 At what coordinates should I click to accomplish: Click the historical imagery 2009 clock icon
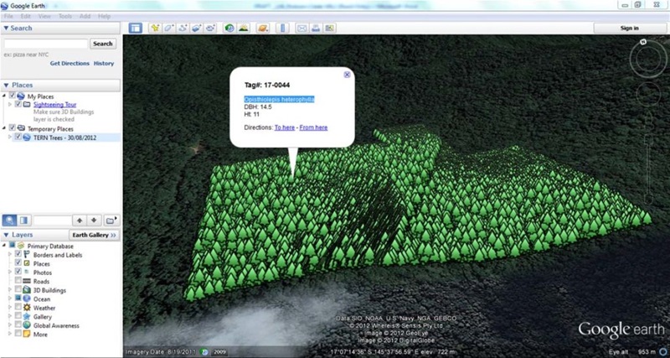(204, 352)
